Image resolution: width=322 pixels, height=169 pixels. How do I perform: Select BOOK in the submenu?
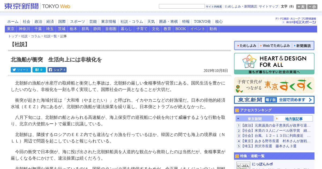coord(181,29)
